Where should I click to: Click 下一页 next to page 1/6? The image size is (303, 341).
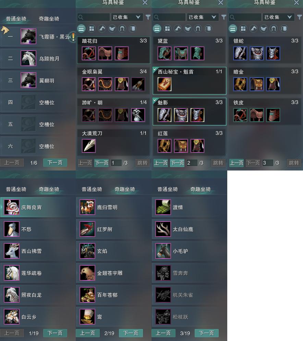[x=55, y=163]
